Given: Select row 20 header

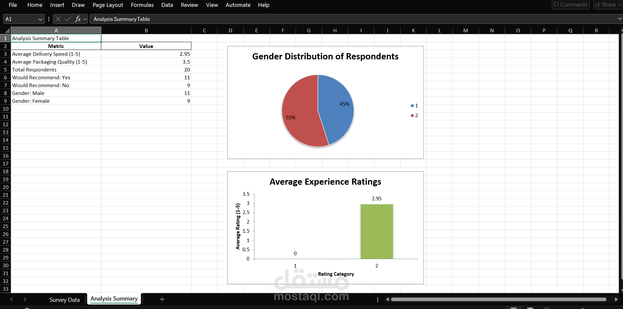Looking at the screenshot, I should [x=5, y=187].
